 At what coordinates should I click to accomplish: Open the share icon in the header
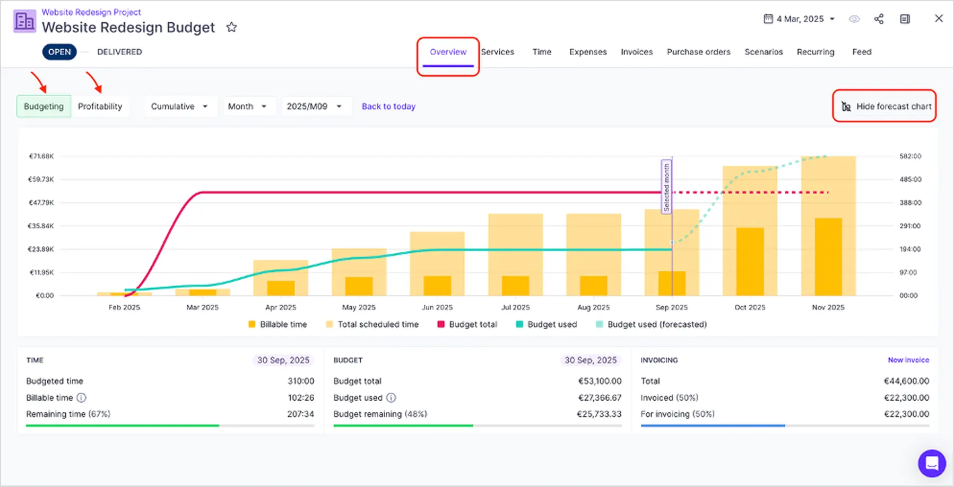[x=879, y=19]
